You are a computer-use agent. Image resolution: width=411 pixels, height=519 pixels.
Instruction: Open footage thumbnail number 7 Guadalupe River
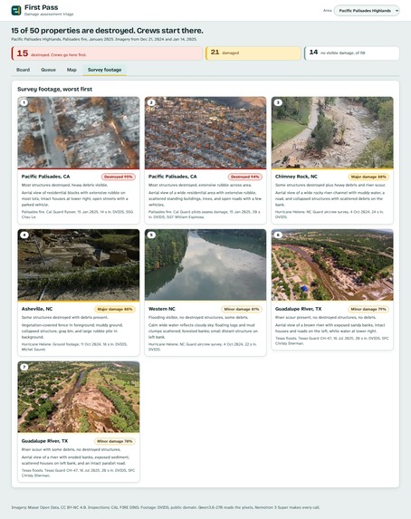tap(79, 398)
